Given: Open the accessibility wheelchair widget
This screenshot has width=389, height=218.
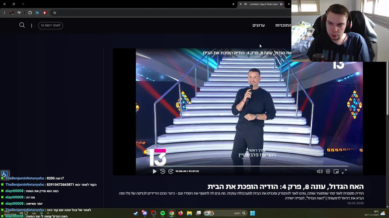Looking at the screenshot, I should coord(4,174).
